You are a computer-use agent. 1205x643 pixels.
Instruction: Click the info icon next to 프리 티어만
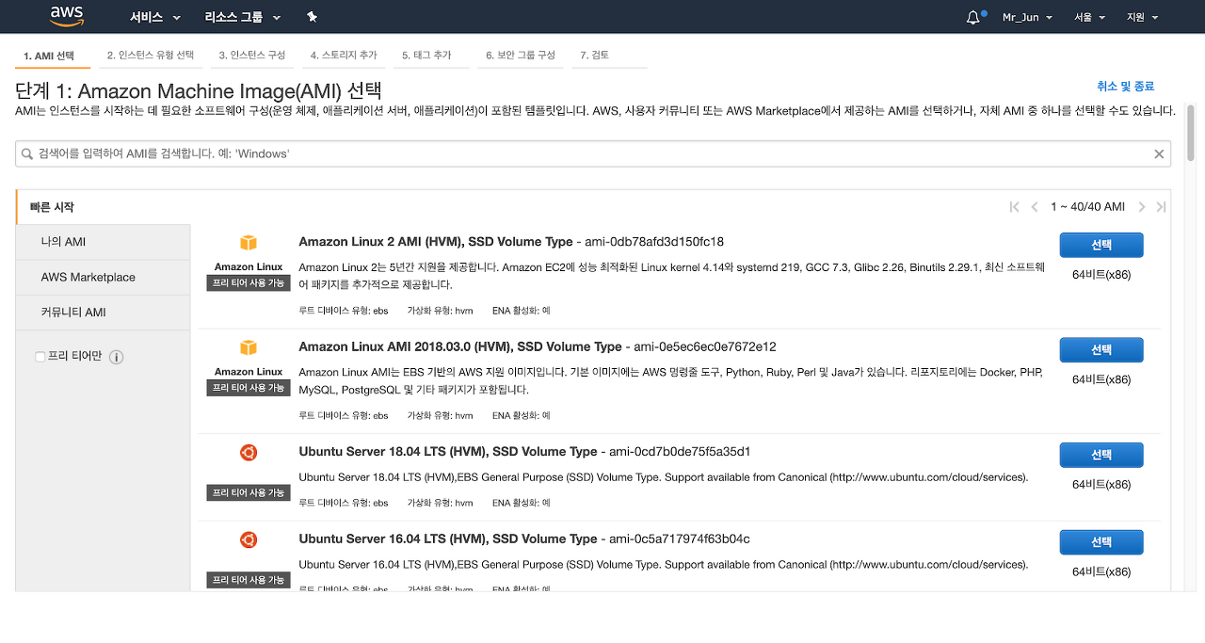pos(116,358)
